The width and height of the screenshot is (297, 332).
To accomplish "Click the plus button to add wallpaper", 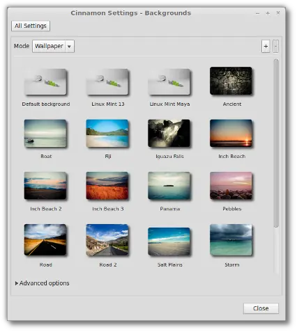I will click(x=266, y=47).
